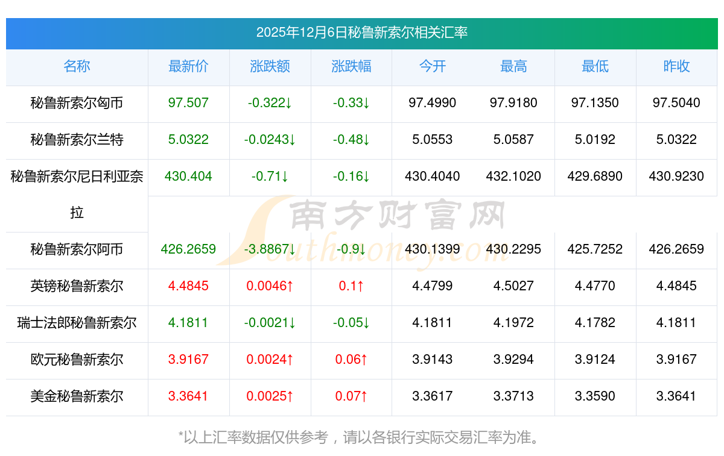Select the 涨跌额 column header
The image size is (724, 456).
coord(270,66)
